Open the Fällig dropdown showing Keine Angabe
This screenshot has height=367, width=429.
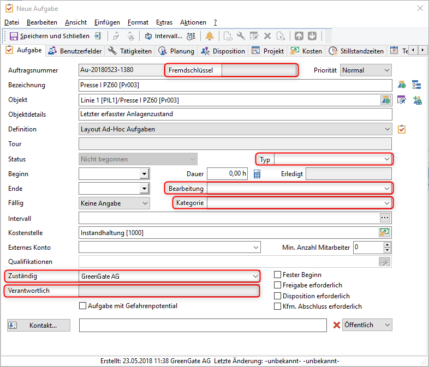pos(115,203)
